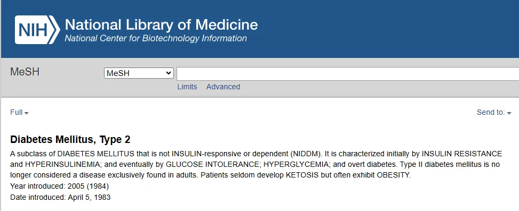Click the NIH logo badge
The image size is (519, 211).
point(37,30)
